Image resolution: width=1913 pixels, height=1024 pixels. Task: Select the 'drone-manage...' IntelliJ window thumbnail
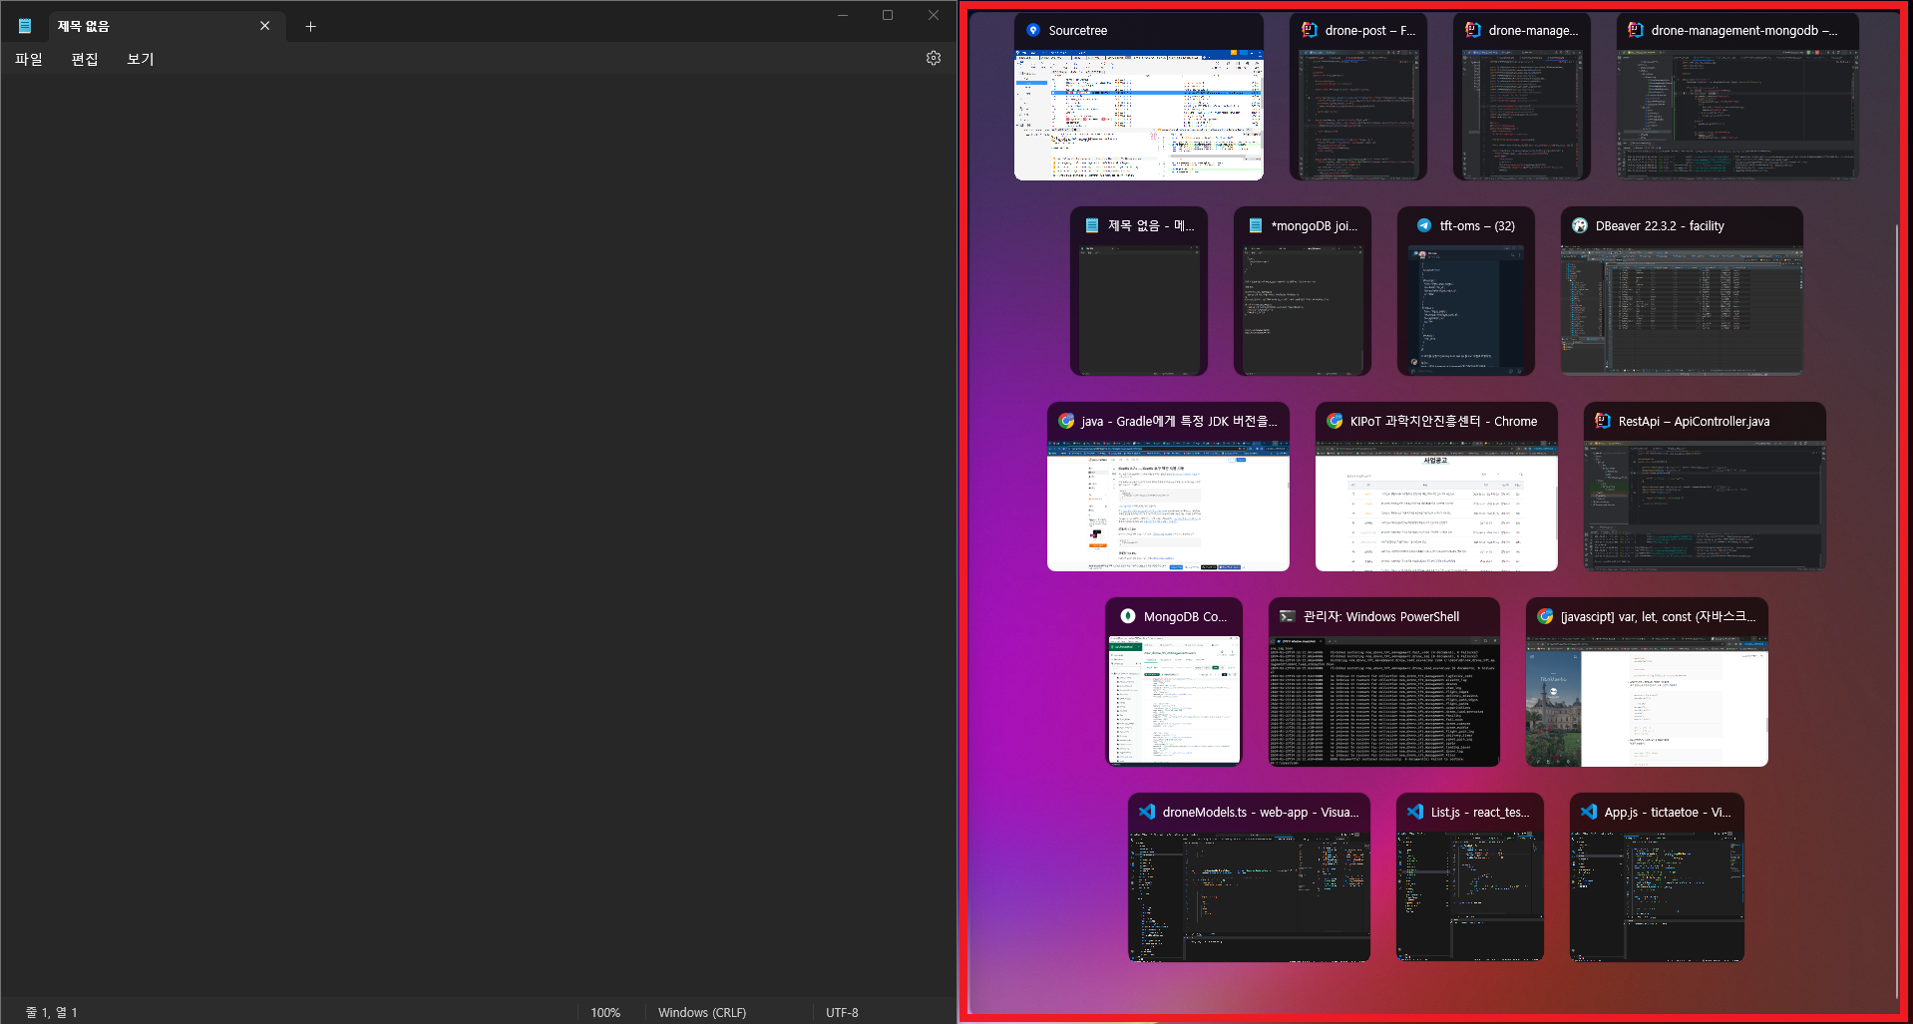click(1522, 97)
